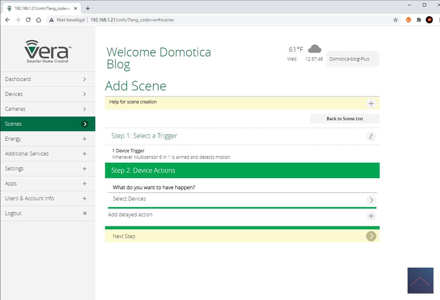Image resolution: width=440 pixels, height=300 pixels.
Task: Proceed with the Next Step button
Action: pos(371,236)
